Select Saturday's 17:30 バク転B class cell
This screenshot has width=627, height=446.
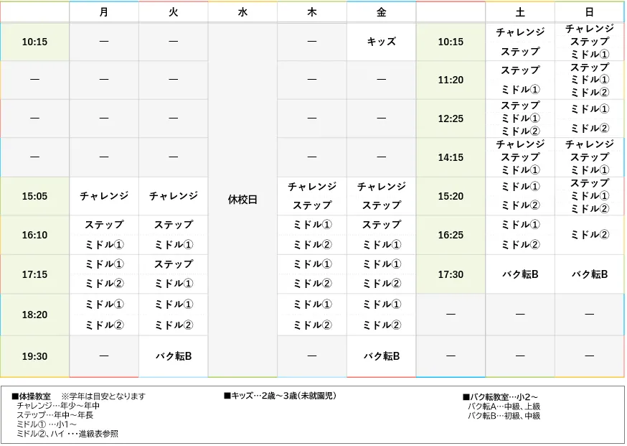coord(520,274)
